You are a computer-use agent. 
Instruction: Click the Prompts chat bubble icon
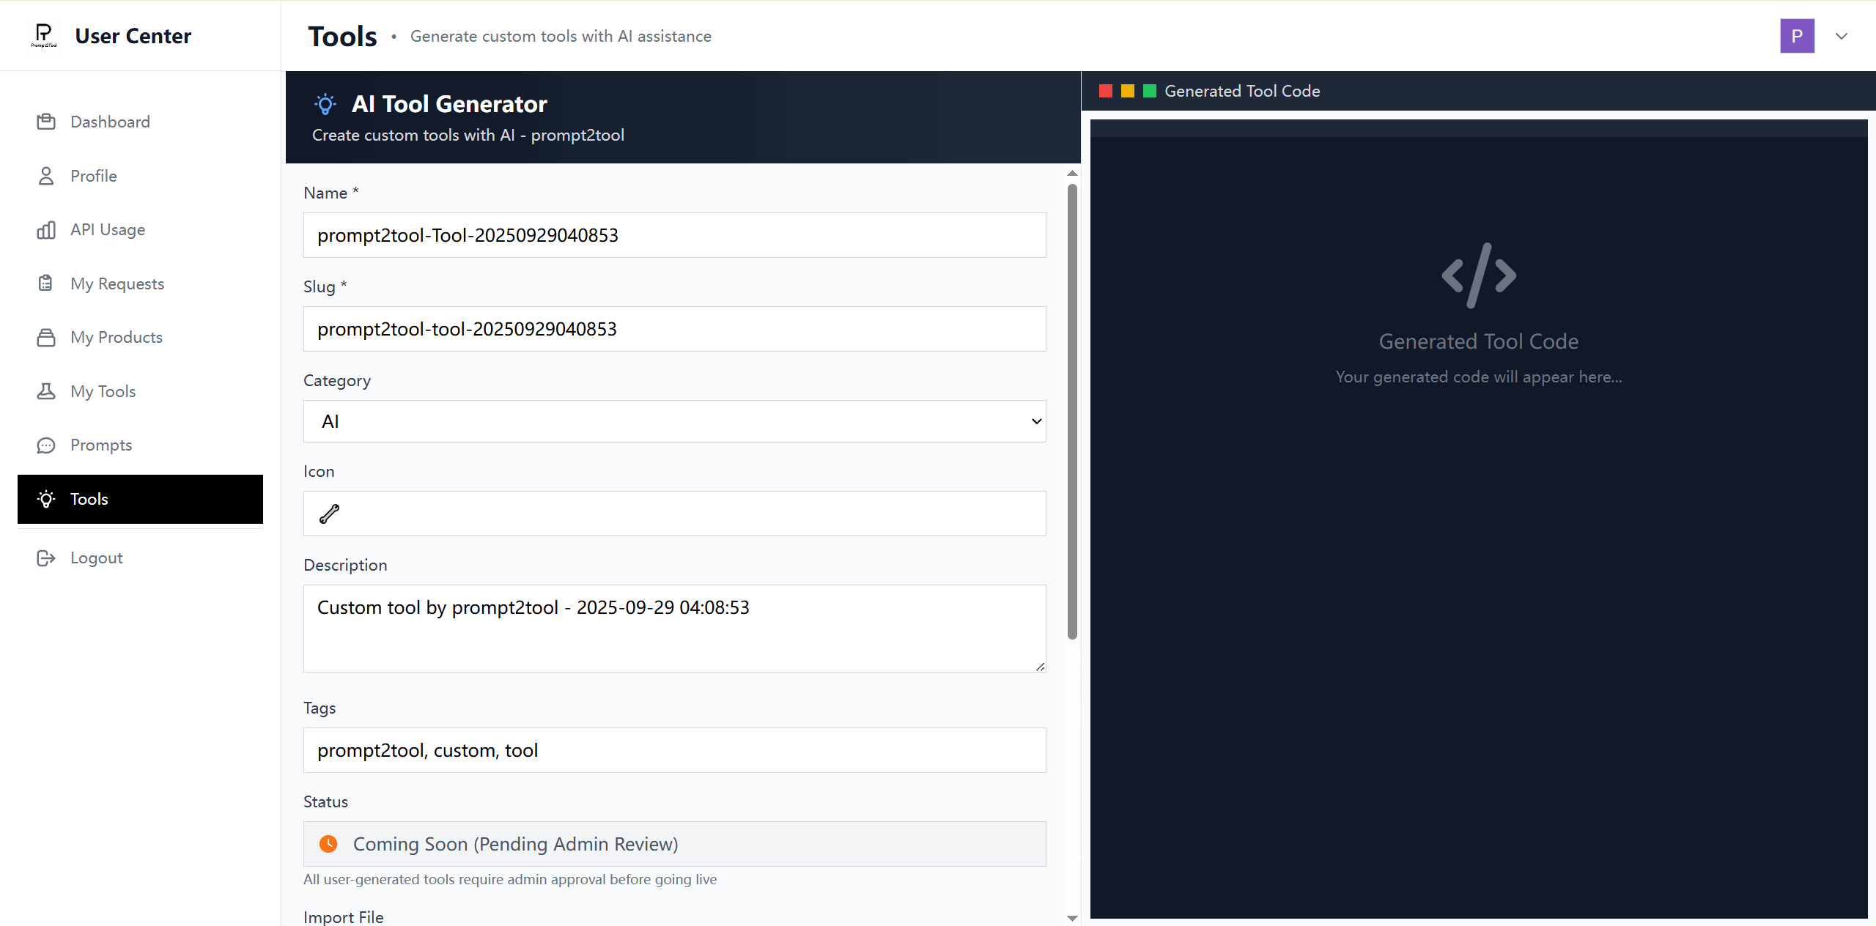46,445
